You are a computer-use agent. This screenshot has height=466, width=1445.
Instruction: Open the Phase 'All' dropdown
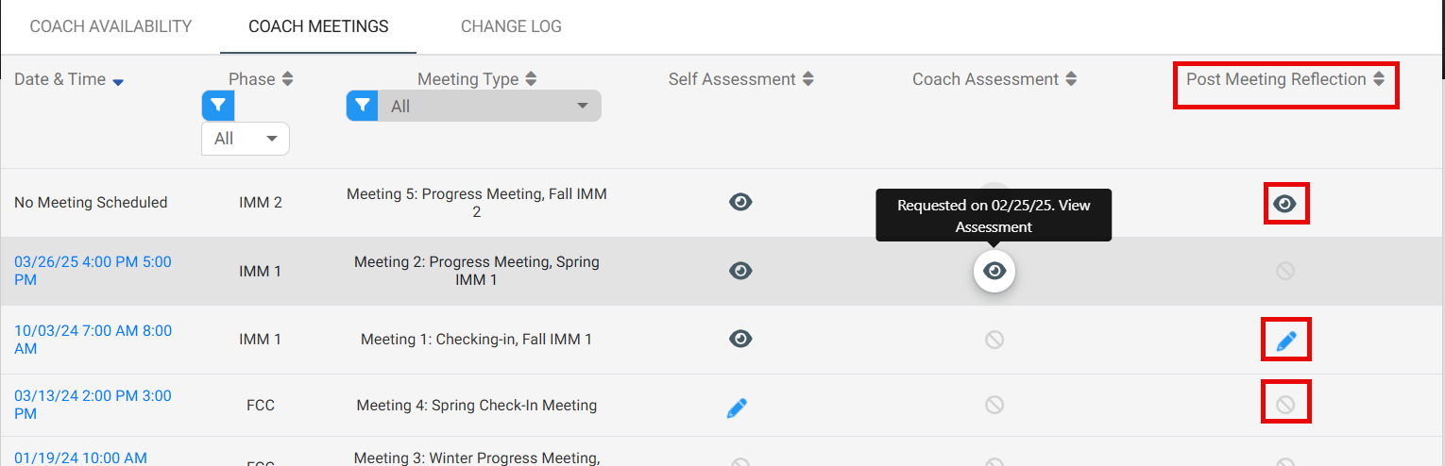[x=246, y=139]
